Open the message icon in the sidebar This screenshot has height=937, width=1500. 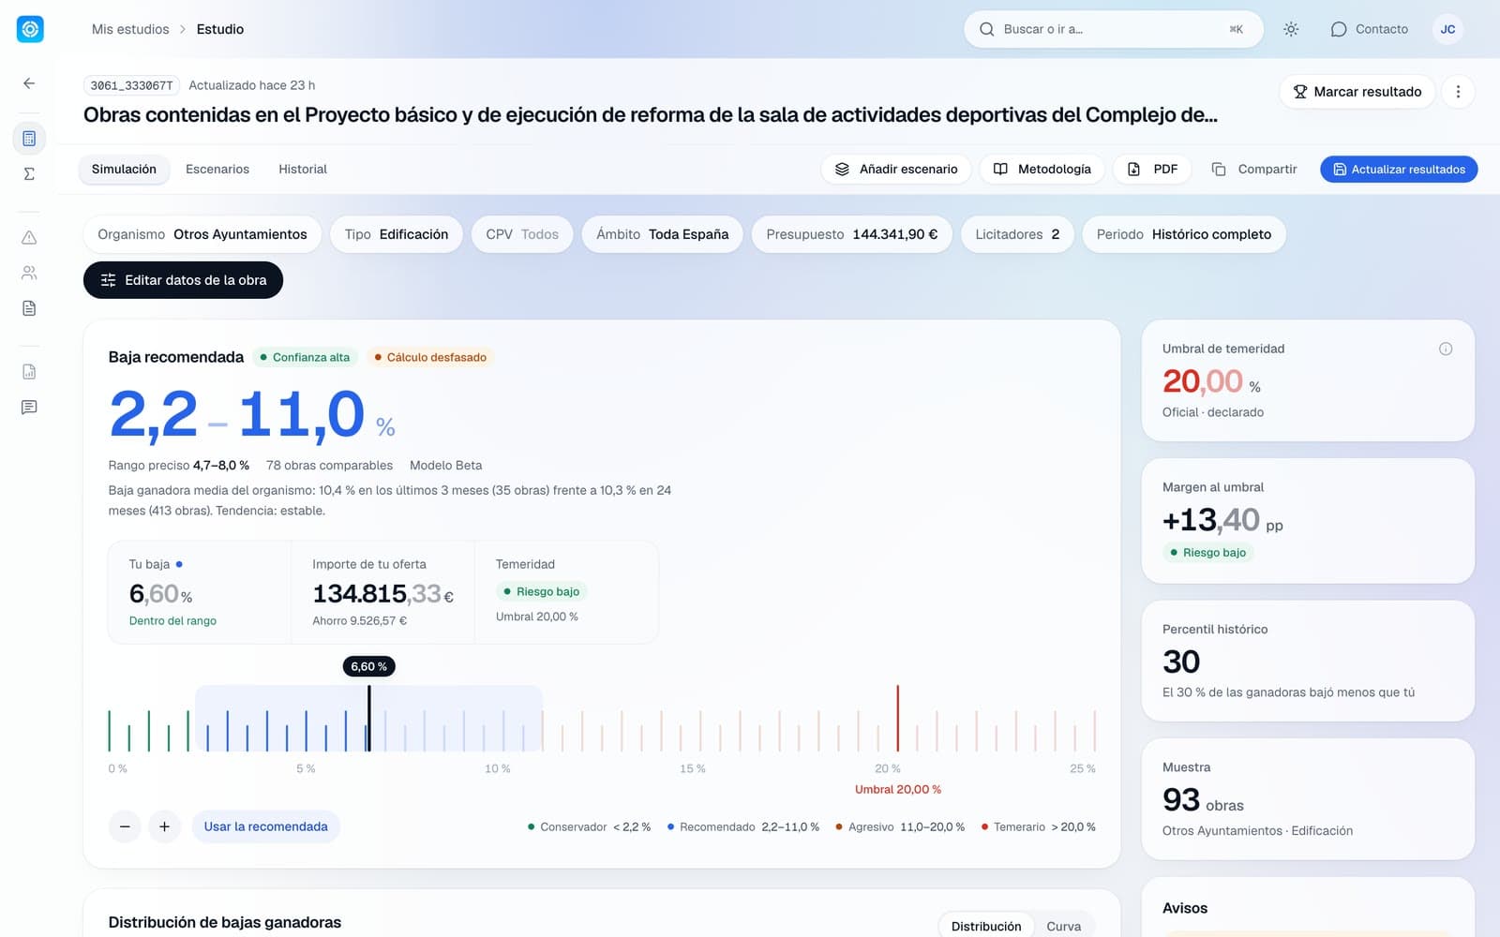point(29,408)
